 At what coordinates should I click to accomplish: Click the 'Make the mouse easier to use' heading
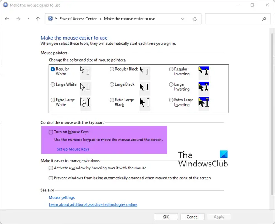click(74, 38)
